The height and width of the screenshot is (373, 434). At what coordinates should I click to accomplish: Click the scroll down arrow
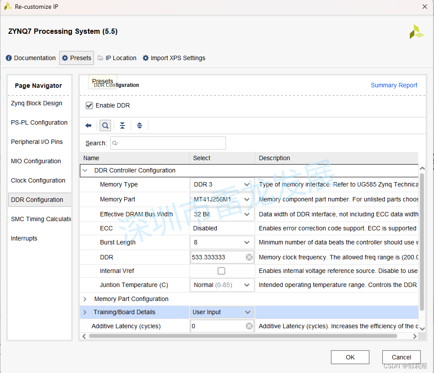(x=422, y=329)
